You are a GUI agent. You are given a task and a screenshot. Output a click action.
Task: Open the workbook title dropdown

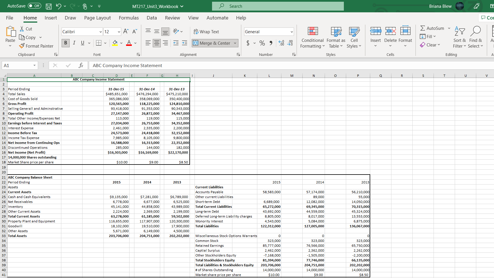pos(158,6)
